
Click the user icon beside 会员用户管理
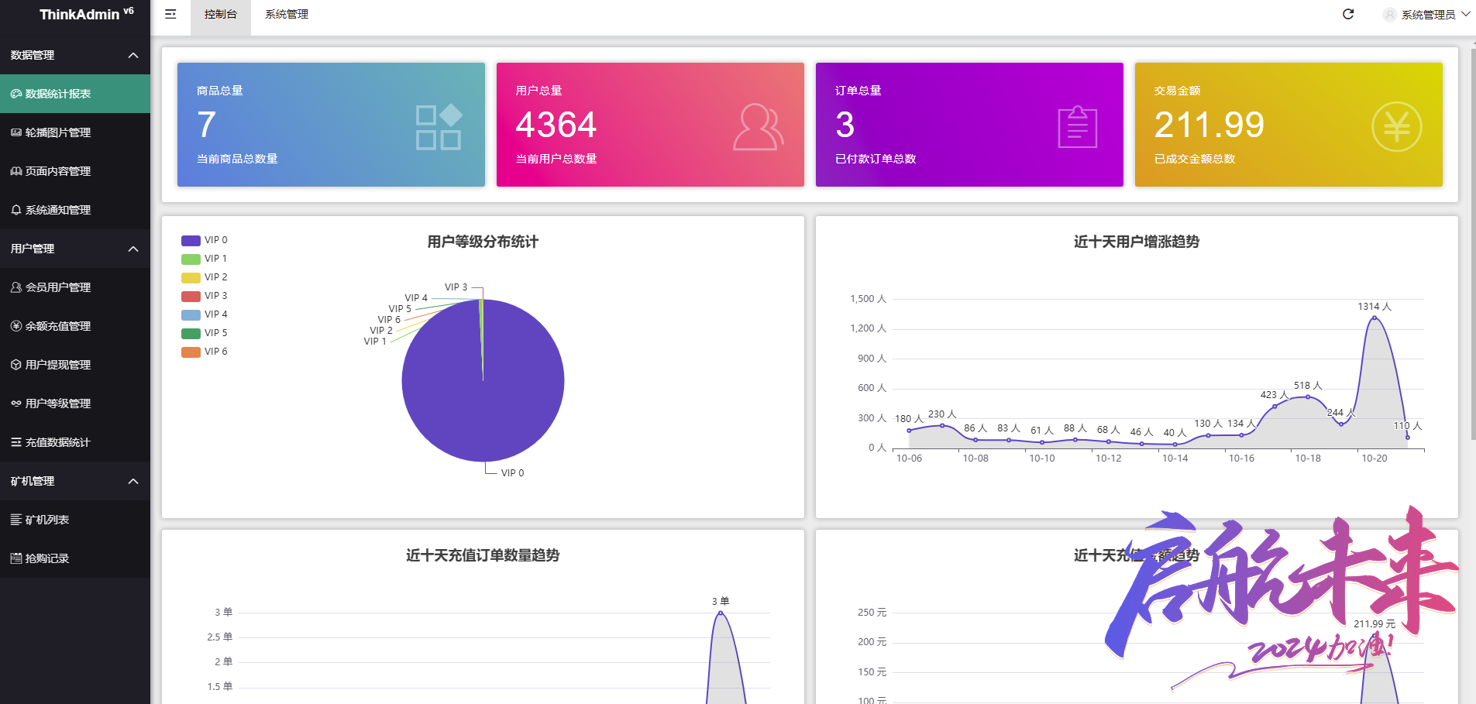click(16, 287)
